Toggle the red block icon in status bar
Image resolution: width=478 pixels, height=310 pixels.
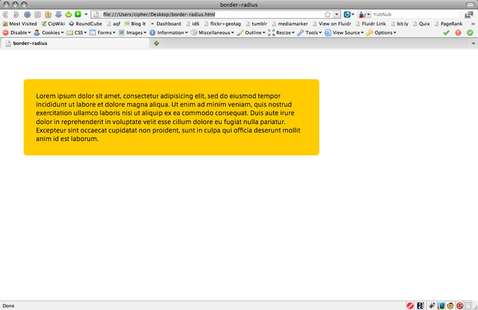click(410, 305)
